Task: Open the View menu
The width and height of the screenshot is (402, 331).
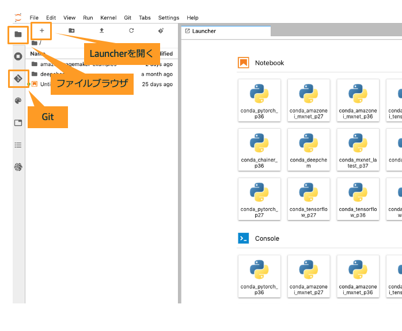Action: (x=70, y=18)
